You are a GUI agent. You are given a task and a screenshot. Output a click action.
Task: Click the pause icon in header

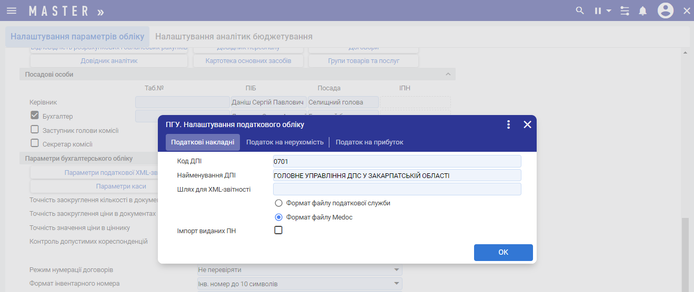(x=598, y=11)
